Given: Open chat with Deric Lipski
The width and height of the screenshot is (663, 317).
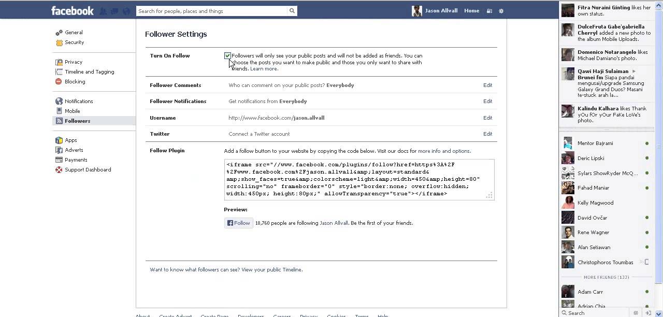Looking at the screenshot, I should click(x=605, y=158).
